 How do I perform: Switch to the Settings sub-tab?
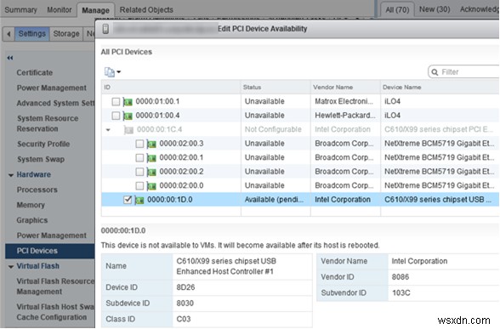(32, 34)
